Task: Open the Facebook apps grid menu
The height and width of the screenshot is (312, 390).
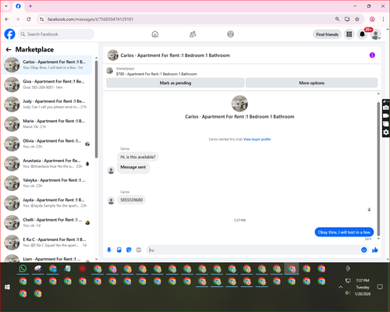Action: pos(349,34)
